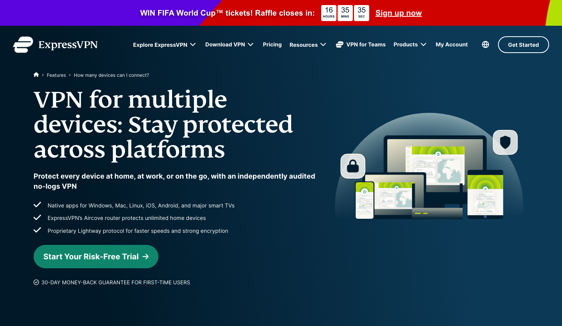The height and width of the screenshot is (326, 562).
Task: Open the Features breadcrumb link
Action: [56, 75]
